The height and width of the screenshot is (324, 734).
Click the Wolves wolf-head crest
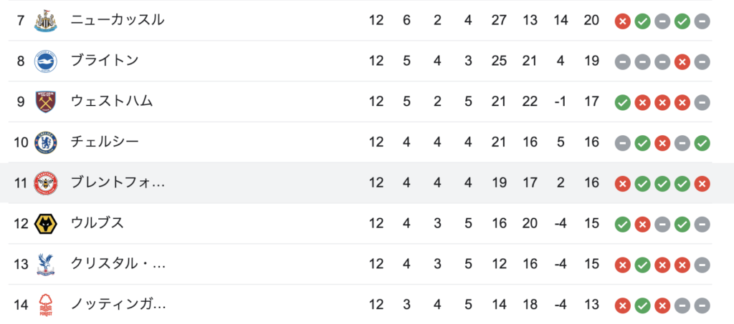tap(46, 224)
